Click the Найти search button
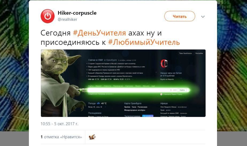The image size is (247, 146). point(182,90)
